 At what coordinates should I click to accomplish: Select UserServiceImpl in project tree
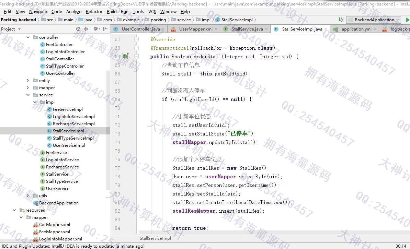pyautogui.click(x=66, y=145)
